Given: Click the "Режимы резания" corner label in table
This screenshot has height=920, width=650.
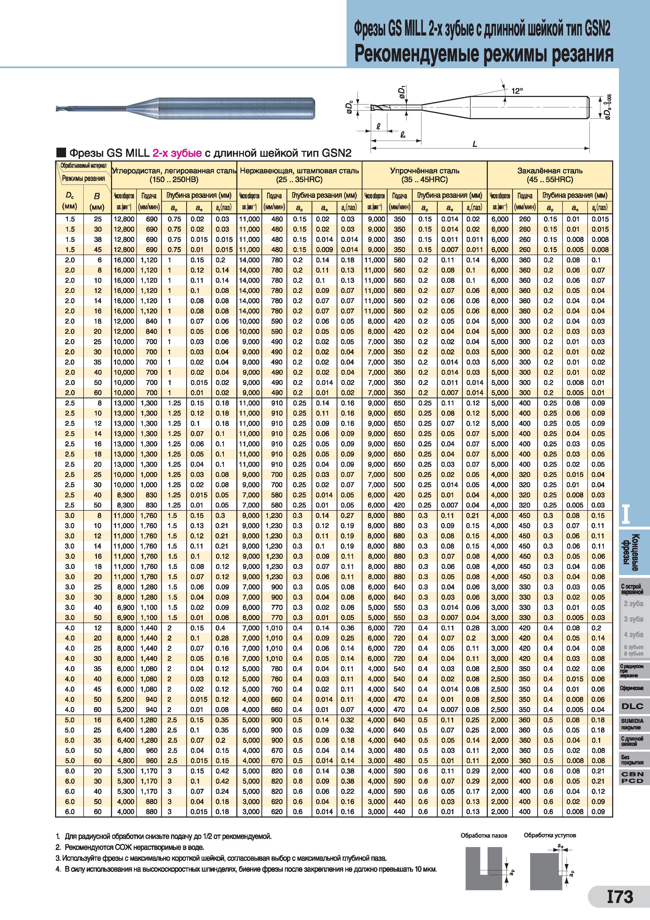Looking at the screenshot, I should pyautogui.click(x=83, y=179).
